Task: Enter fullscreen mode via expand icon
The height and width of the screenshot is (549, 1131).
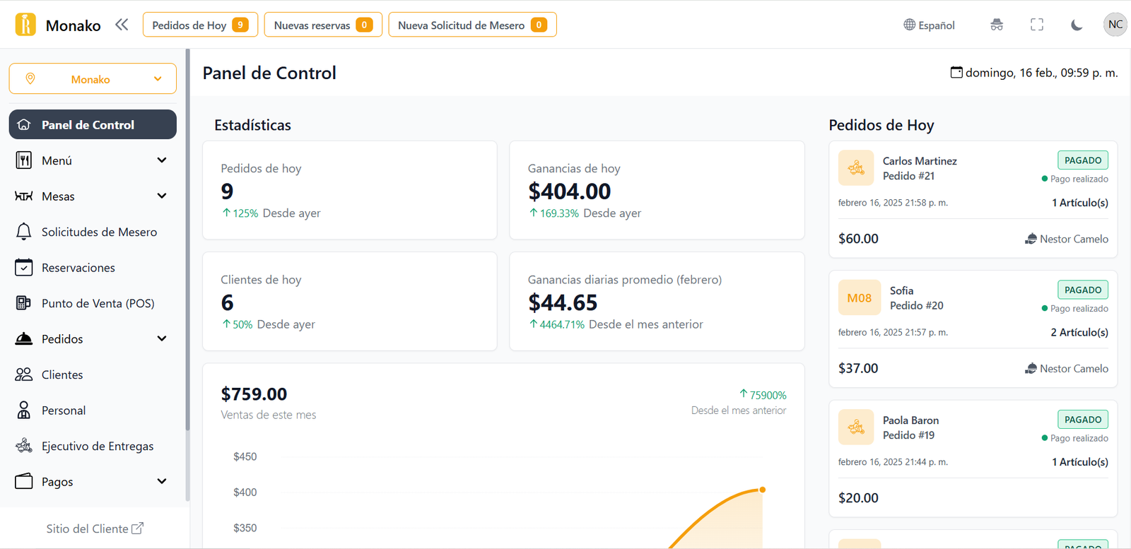Action: pos(1036,25)
